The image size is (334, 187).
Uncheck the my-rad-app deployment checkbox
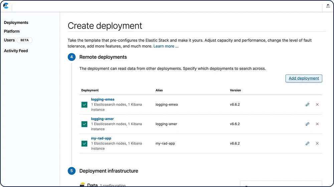point(85,144)
